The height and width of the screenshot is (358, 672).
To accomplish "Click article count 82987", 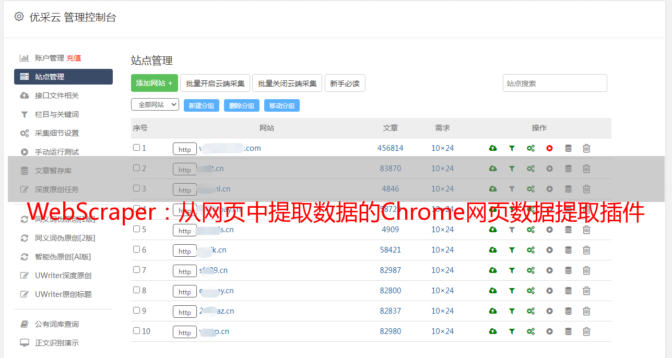I will pos(391,270).
